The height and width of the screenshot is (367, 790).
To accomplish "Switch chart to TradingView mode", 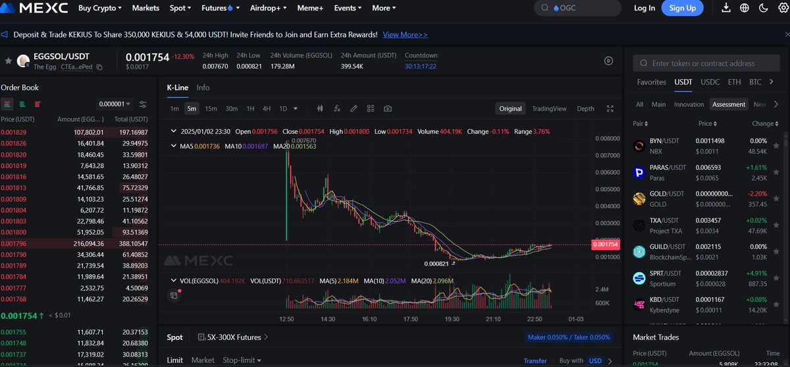I will [x=549, y=109].
